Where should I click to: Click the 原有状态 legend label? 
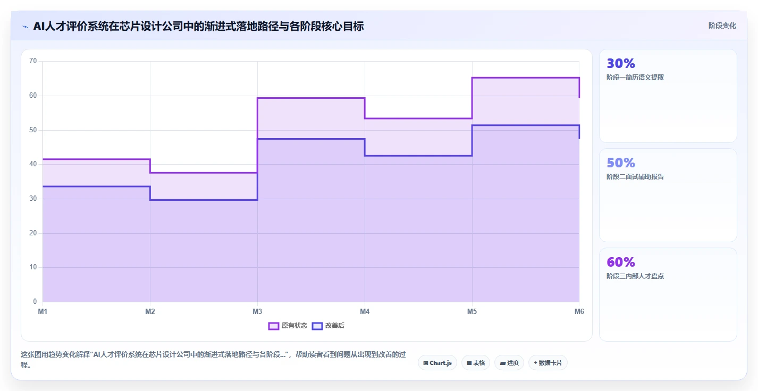point(294,326)
